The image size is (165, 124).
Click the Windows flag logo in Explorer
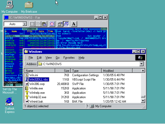pos(140,58)
